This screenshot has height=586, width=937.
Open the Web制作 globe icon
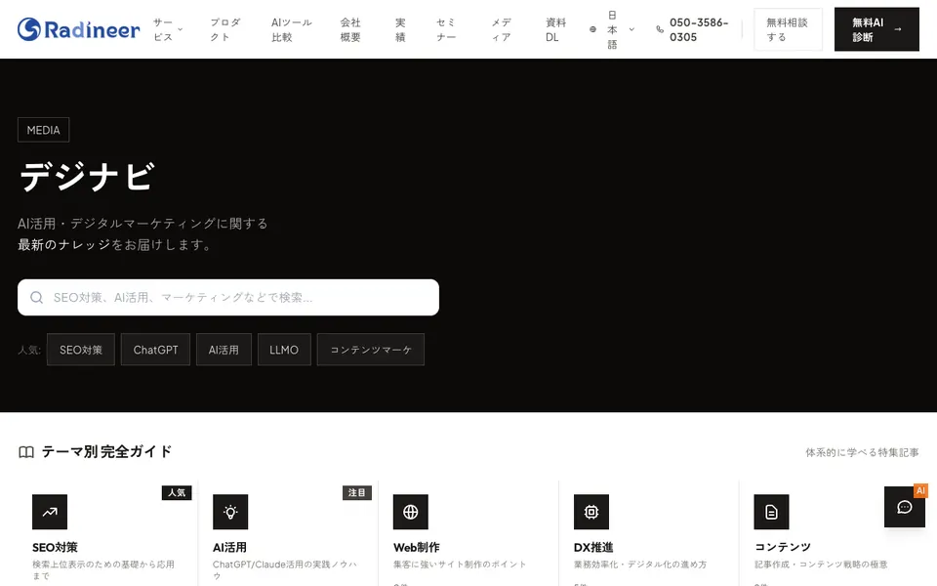click(x=411, y=512)
